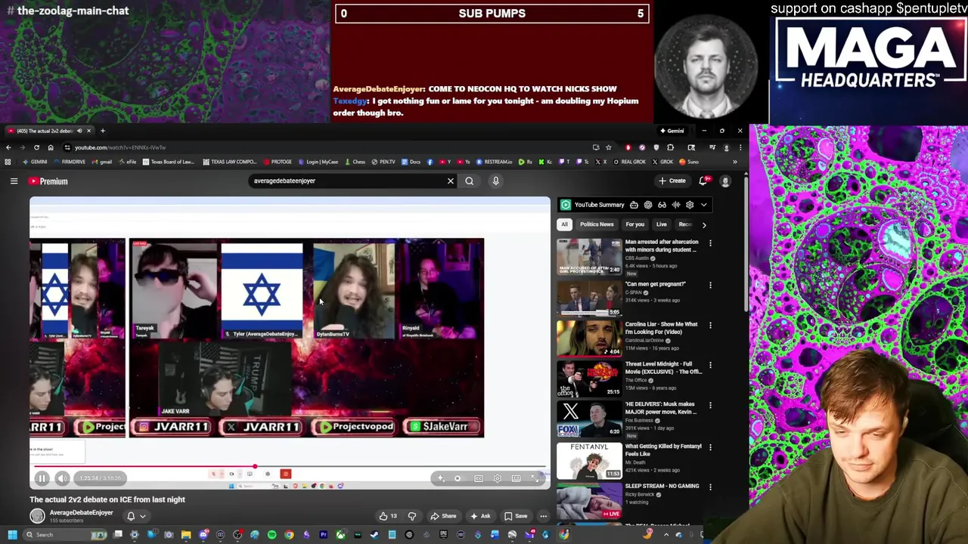
Task: Seek on the red video progress bar
Action: 289,468
